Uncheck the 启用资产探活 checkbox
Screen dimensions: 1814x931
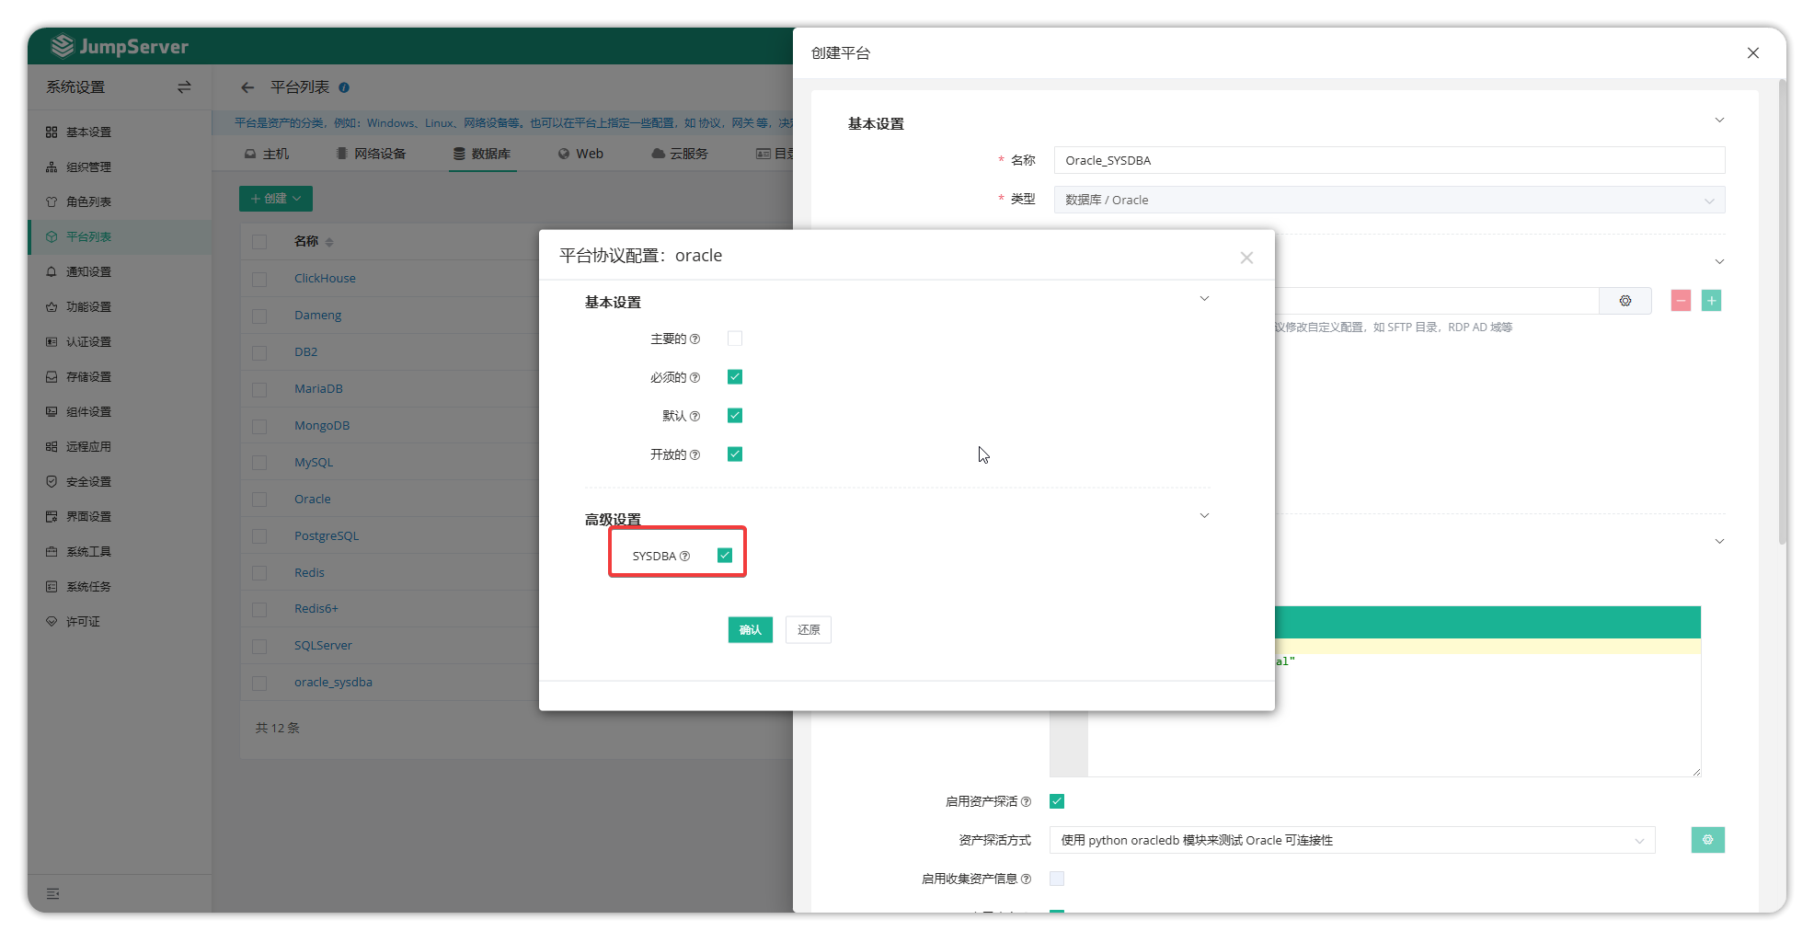[1057, 801]
